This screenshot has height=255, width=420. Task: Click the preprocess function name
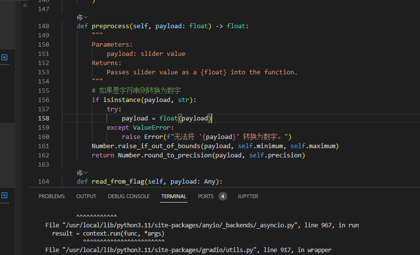110,26
